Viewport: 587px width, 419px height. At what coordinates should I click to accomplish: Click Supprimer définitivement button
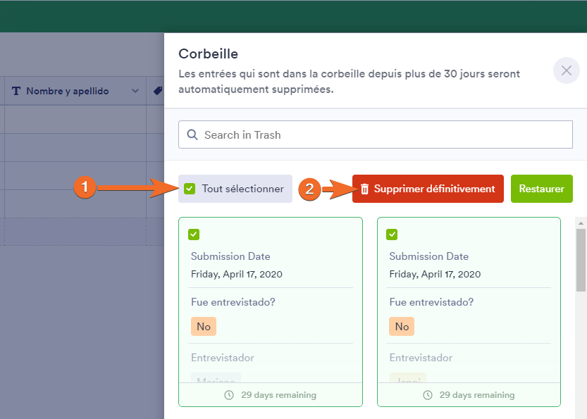428,189
